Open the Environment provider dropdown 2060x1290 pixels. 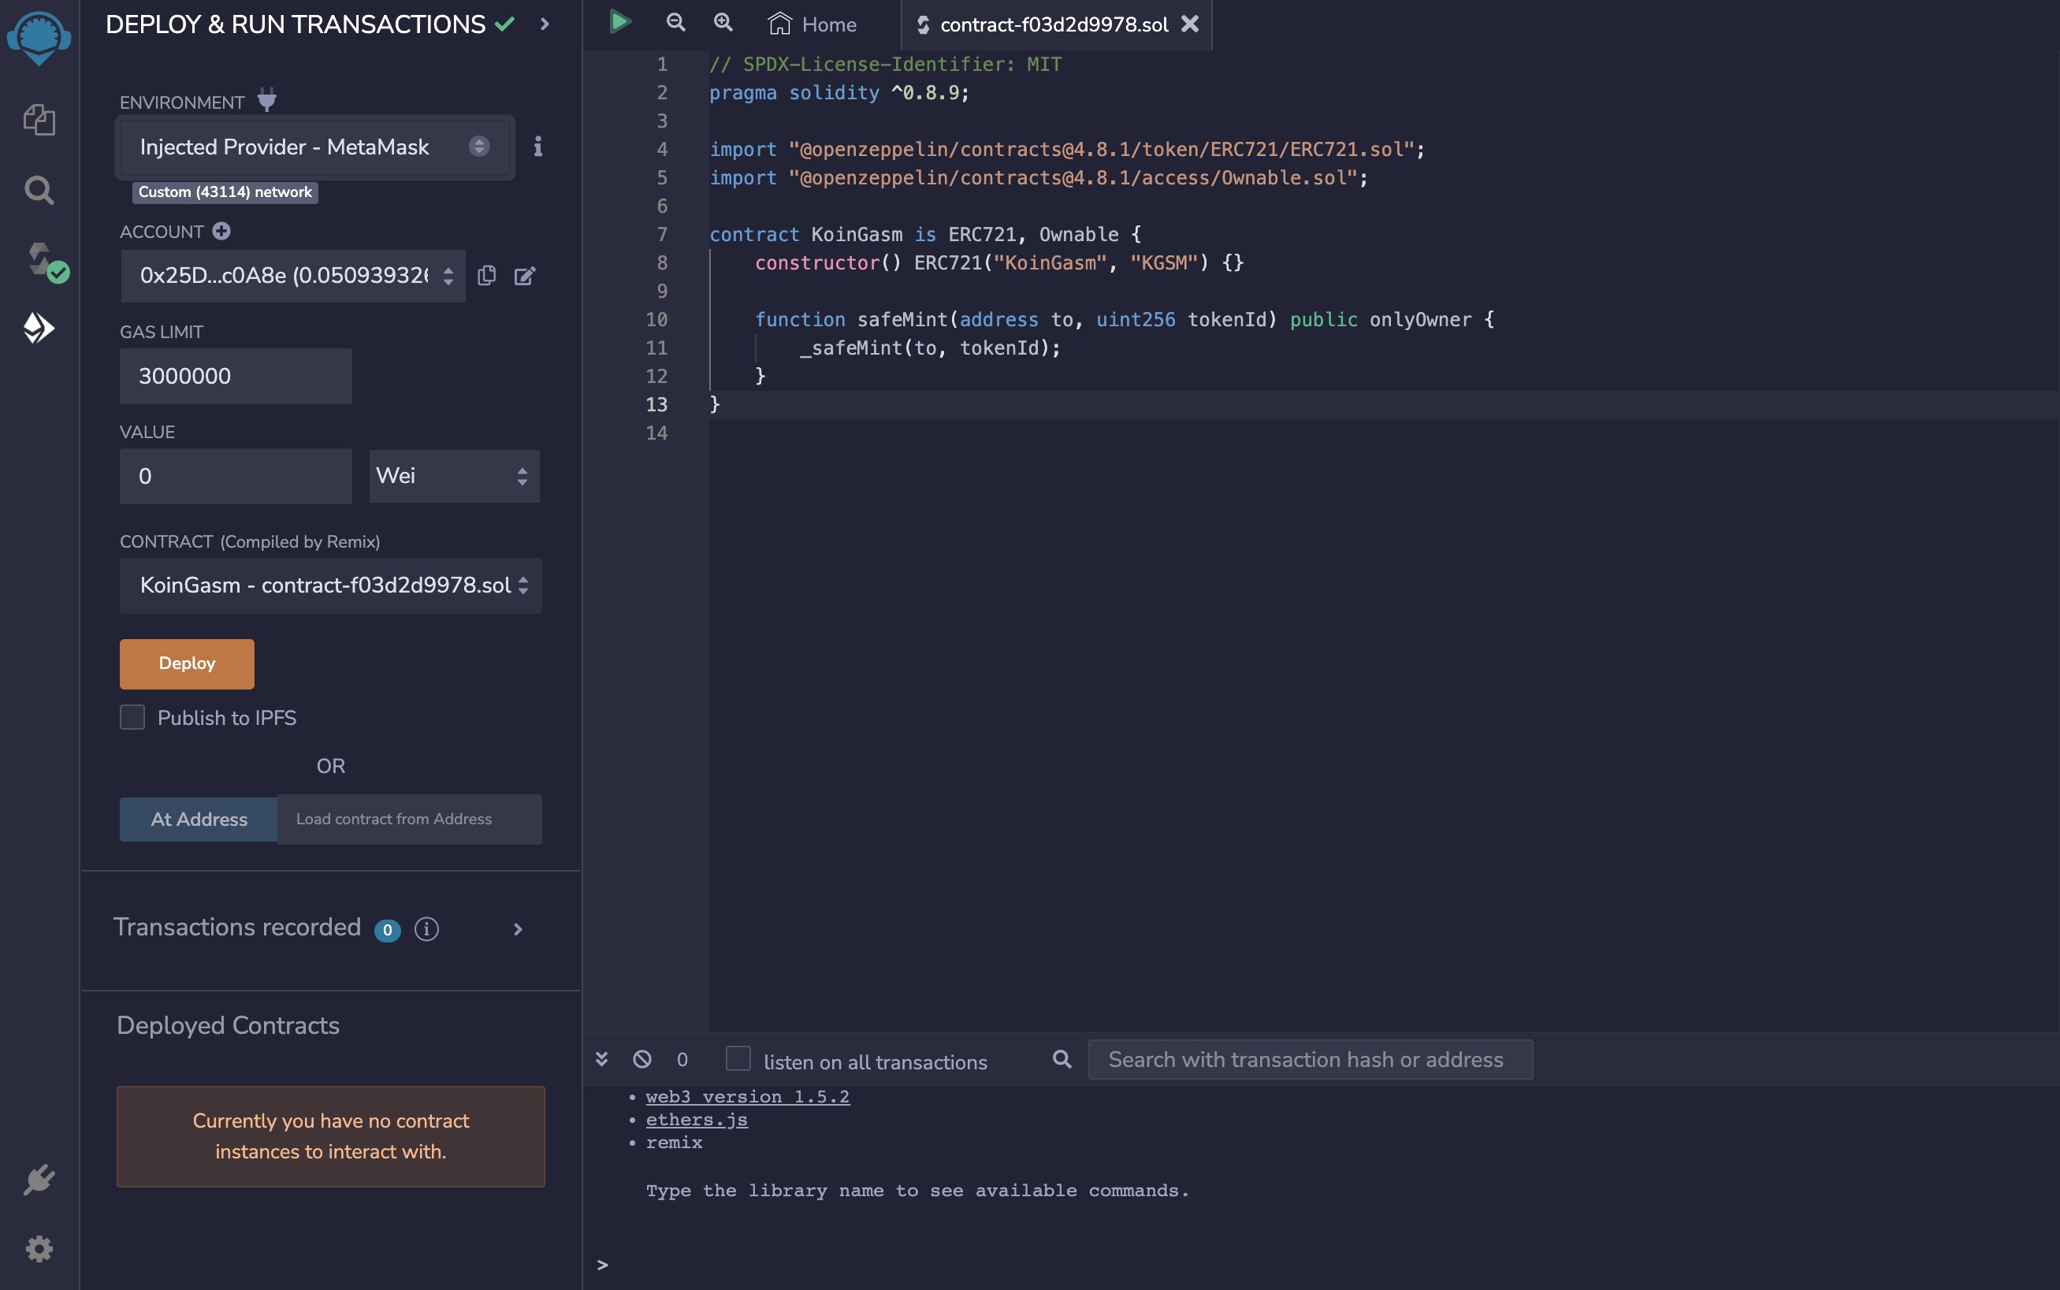click(x=314, y=147)
